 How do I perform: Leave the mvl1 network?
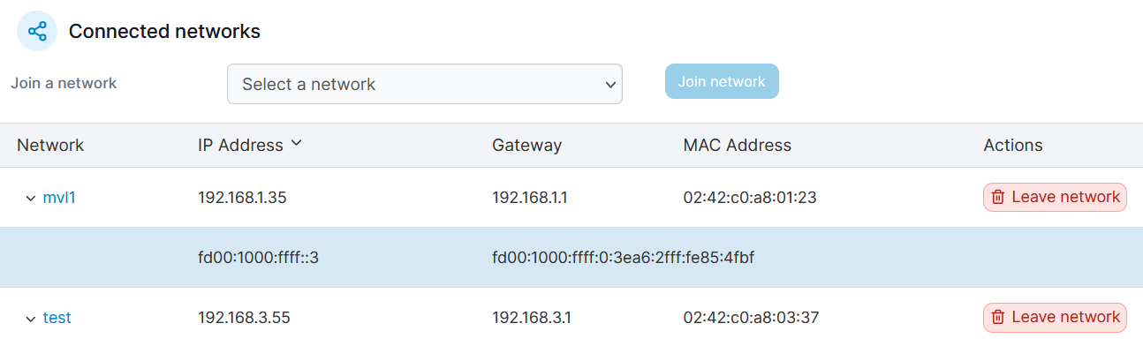coord(1055,197)
